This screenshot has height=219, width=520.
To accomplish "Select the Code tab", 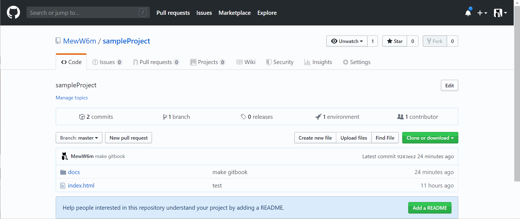I will click(x=71, y=62).
